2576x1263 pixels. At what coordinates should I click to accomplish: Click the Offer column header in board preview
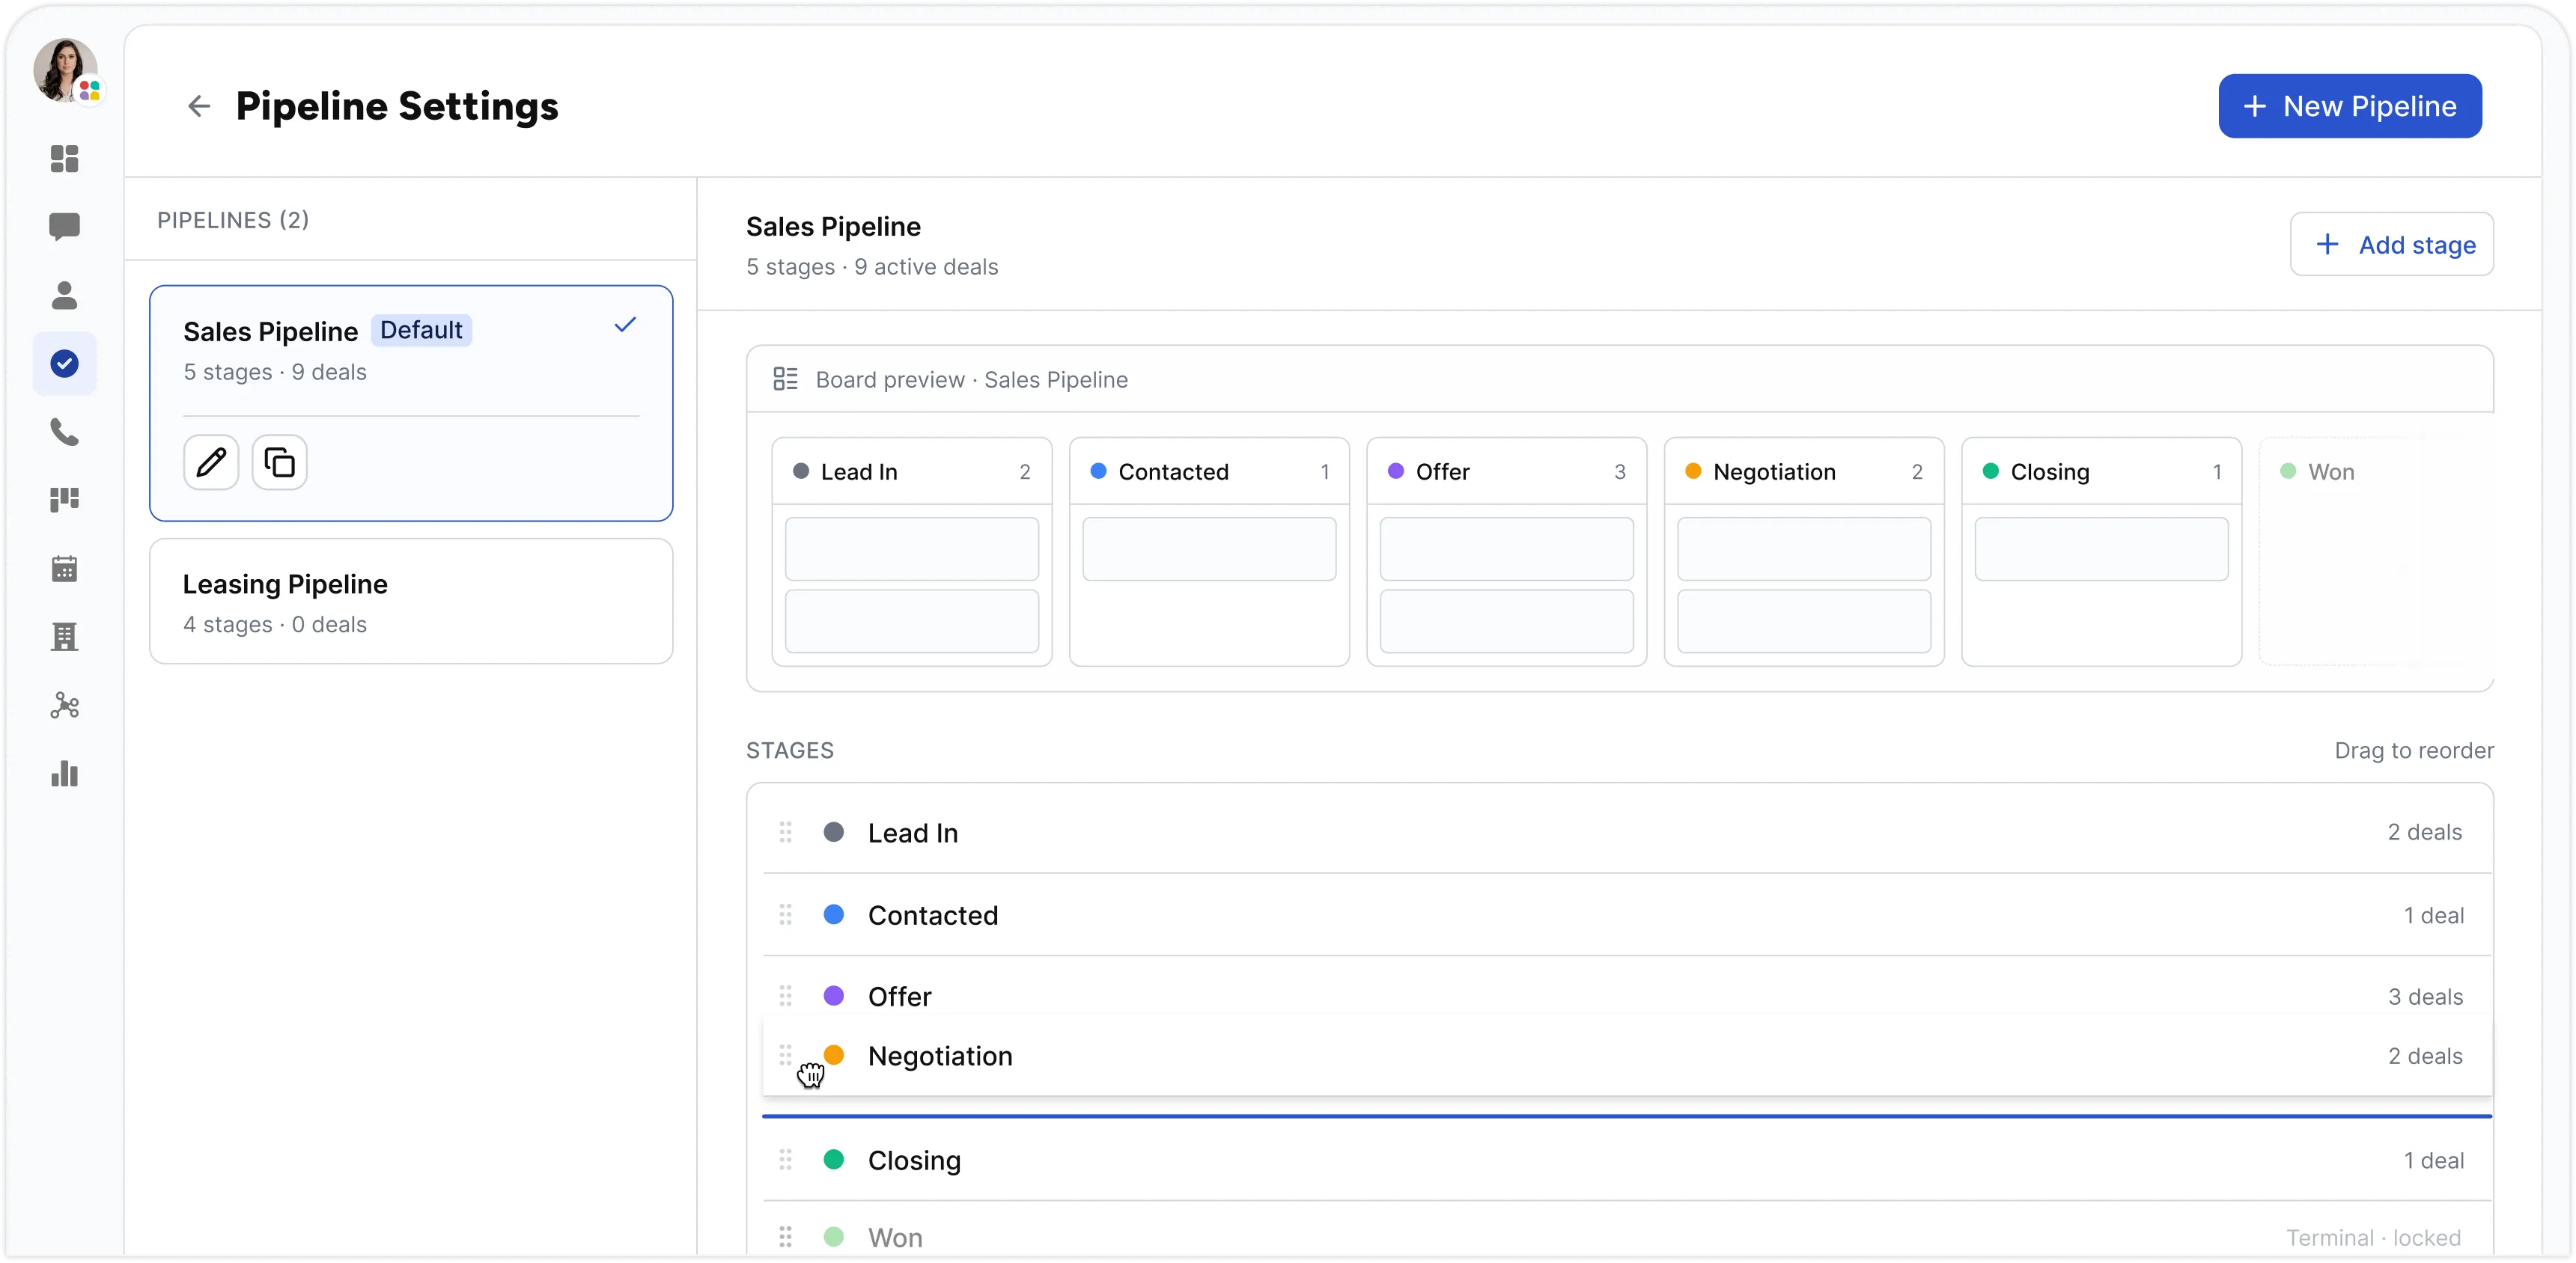point(1506,471)
